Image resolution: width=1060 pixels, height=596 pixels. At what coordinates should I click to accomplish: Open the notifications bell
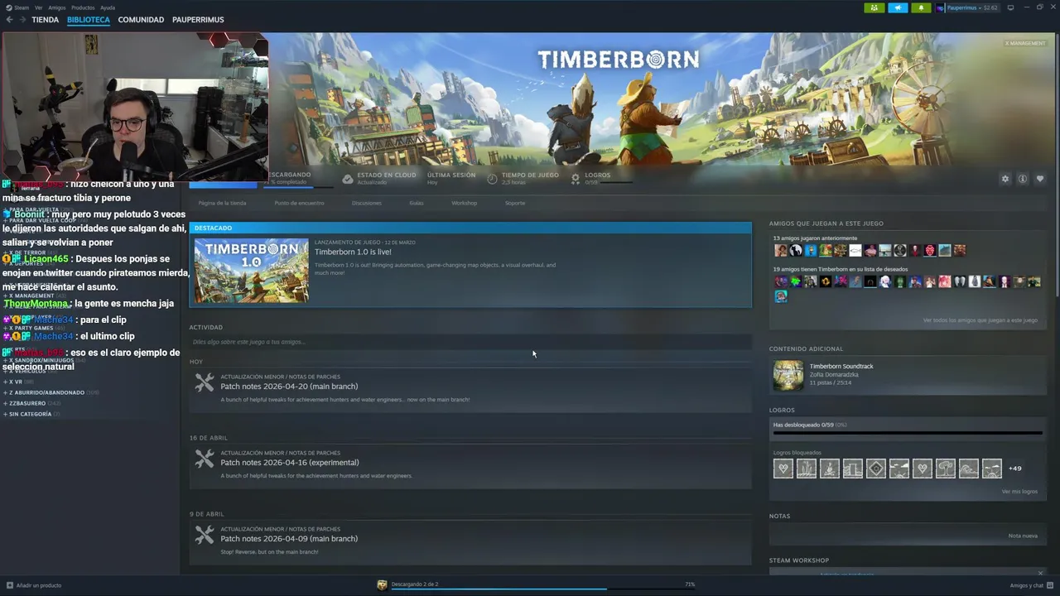[x=921, y=7]
